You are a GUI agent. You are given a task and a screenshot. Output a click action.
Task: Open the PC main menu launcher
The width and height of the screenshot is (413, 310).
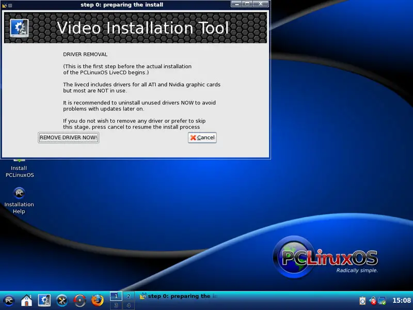(9, 300)
